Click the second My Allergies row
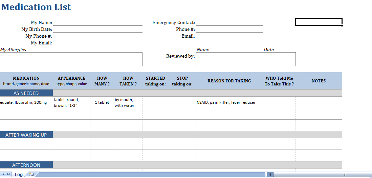 coord(71,62)
